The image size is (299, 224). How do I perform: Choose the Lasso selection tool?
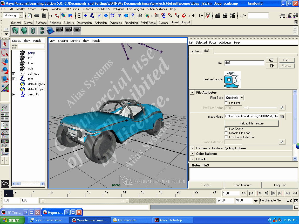pos(5,53)
